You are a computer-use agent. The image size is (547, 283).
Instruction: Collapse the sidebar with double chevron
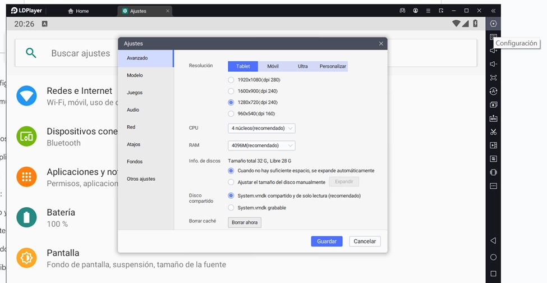493,11
